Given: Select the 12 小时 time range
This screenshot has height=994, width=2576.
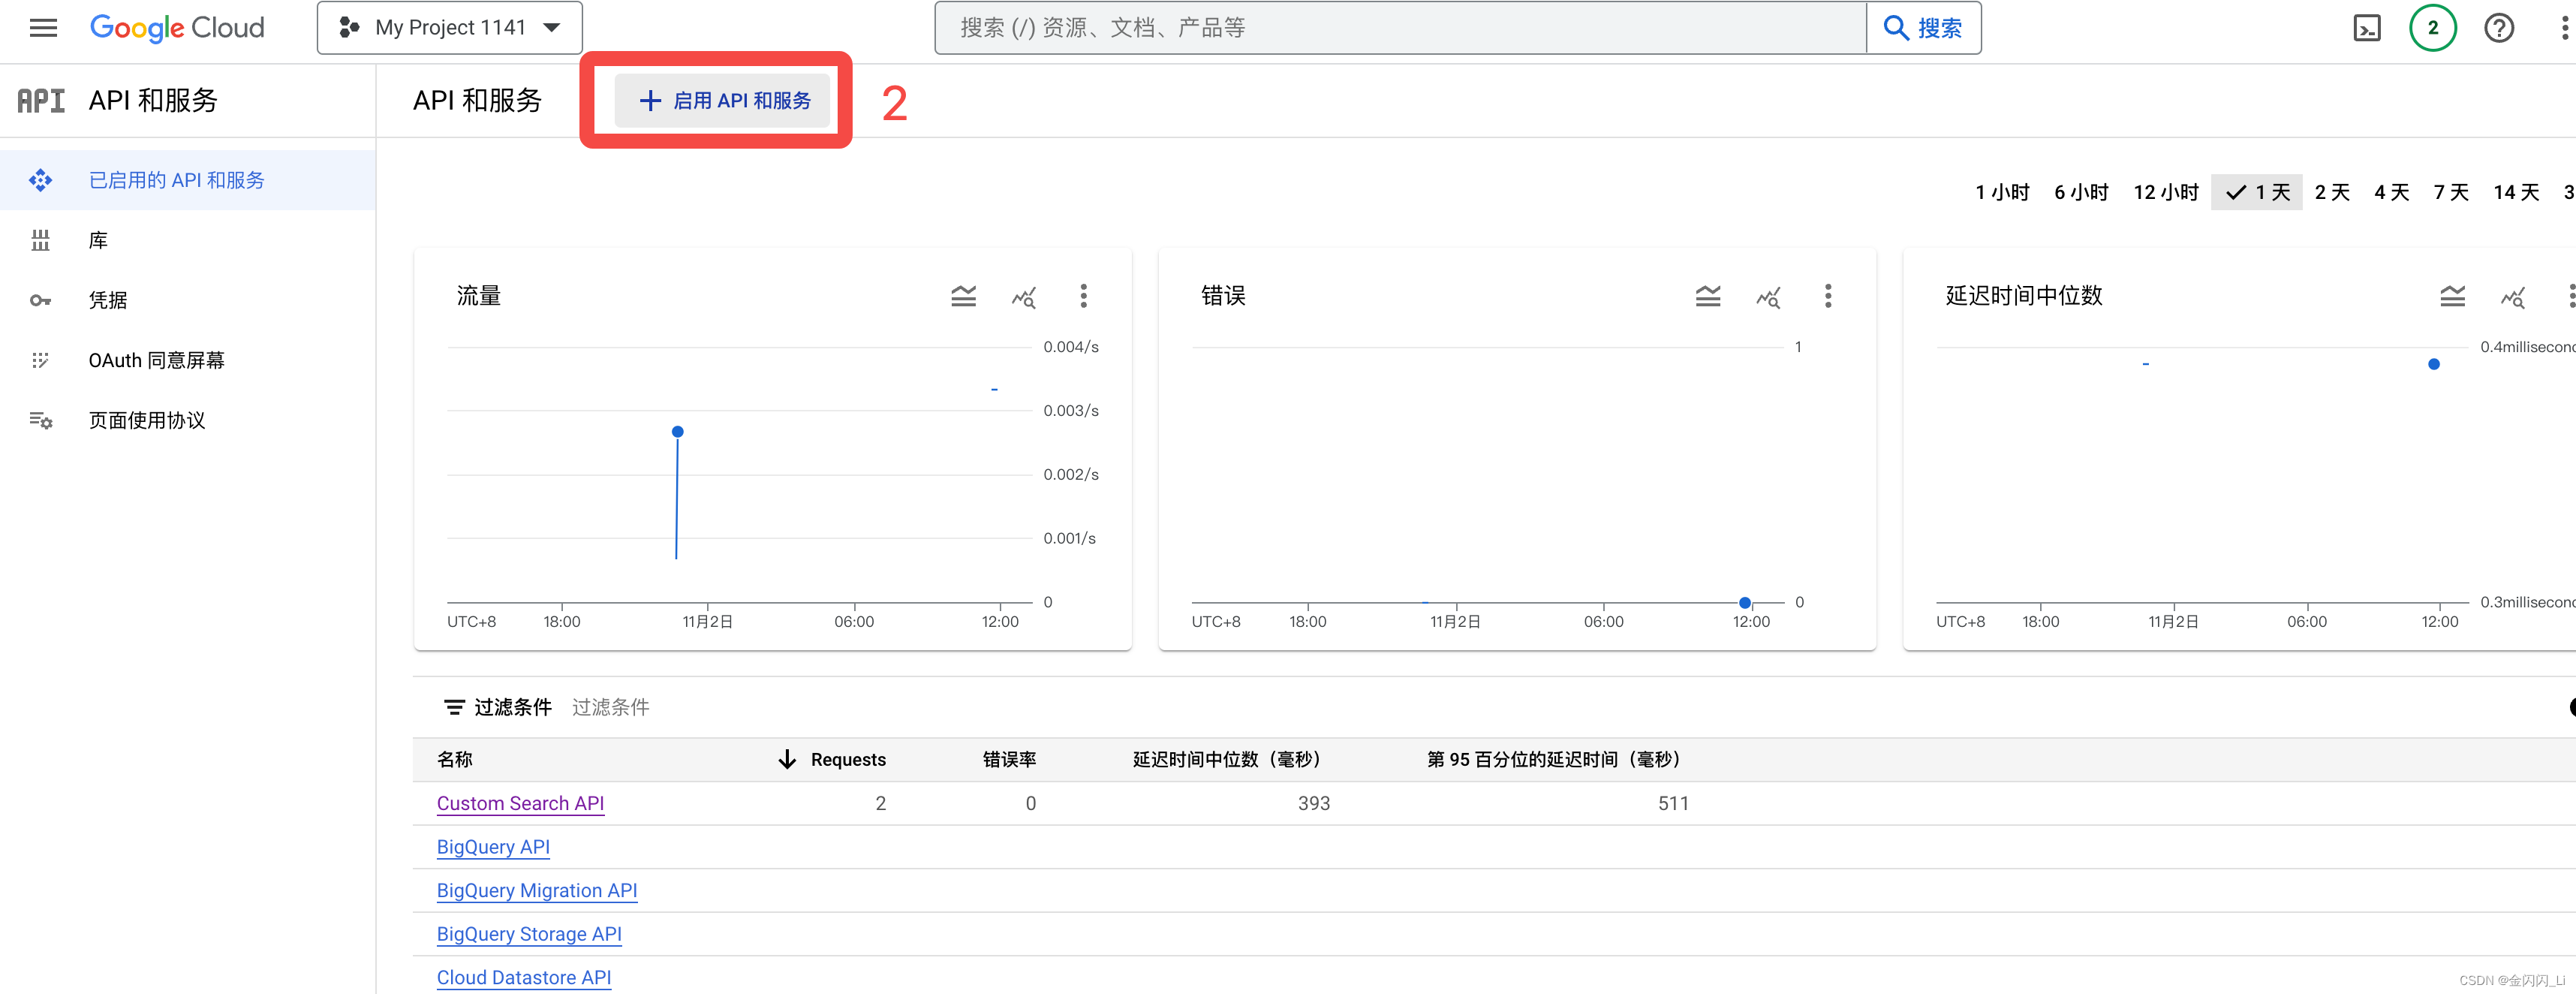Looking at the screenshot, I should 2166,192.
